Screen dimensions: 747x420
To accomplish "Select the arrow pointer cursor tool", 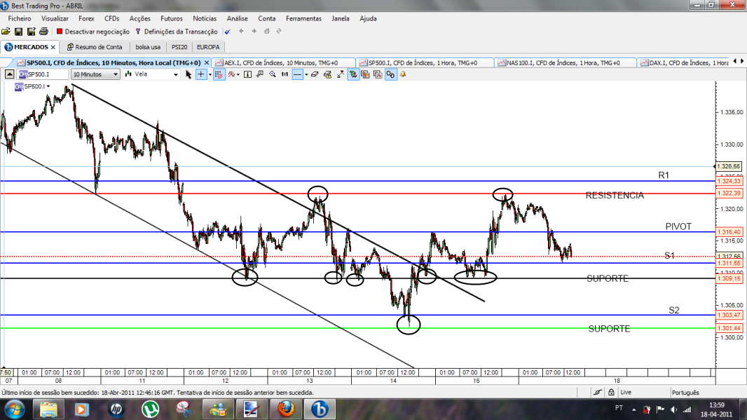I will coord(189,74).
